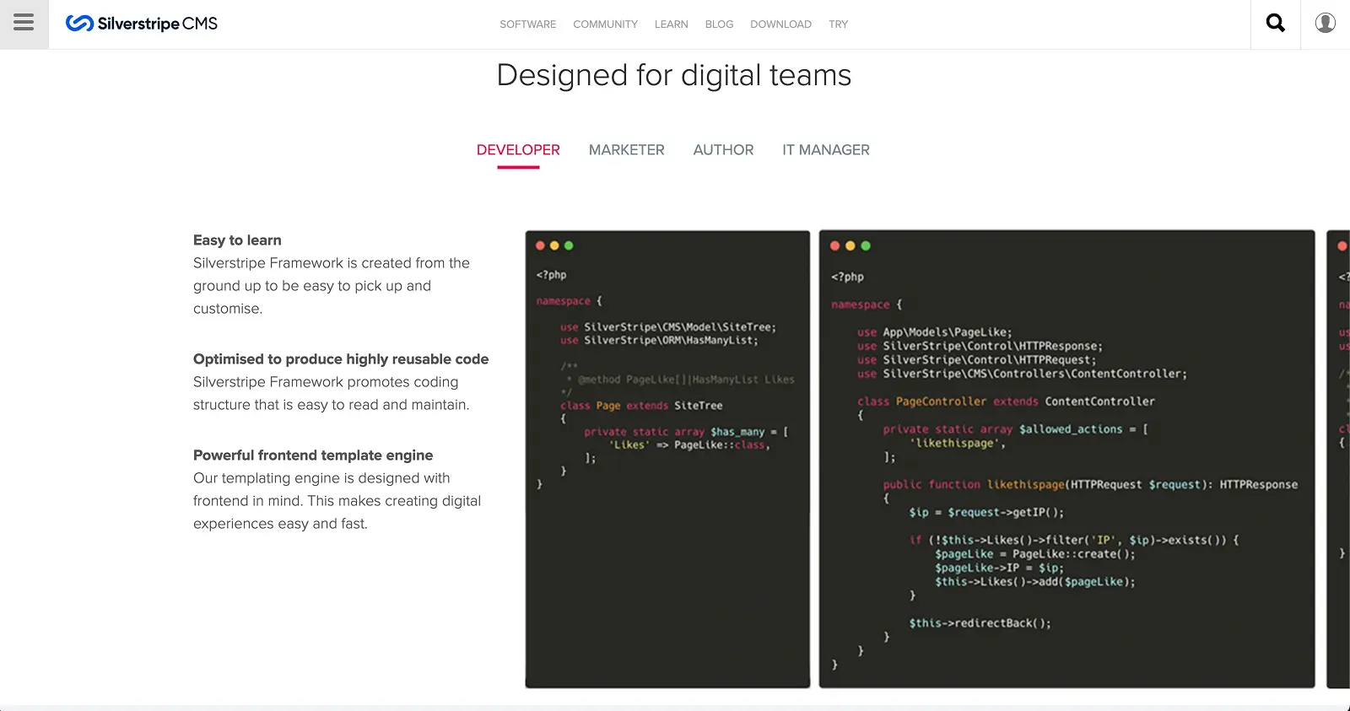Click the PageController code screenshot
1350x711 pixels.
1067,459
